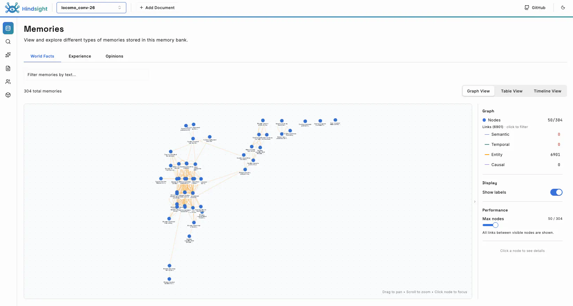Screen dimensions: 573x306
Task: Click the 'Click a node to see details' hint
Action: click(522, 251)
